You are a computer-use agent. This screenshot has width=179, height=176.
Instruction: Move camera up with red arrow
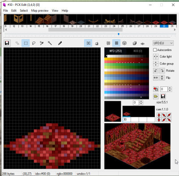click(x=159, y=115)
